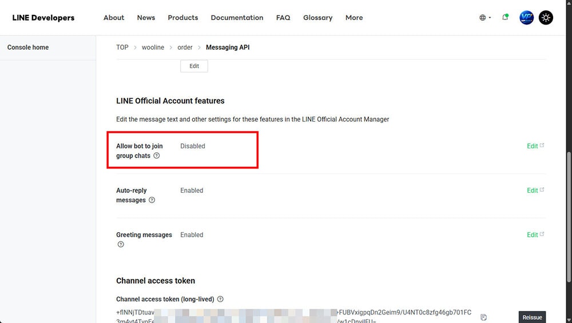Edit Allow bot to join group chats setting
Image resolution: width=572 pixels, height=323 pixels.
pyautogui.click(x=535, y=146)
